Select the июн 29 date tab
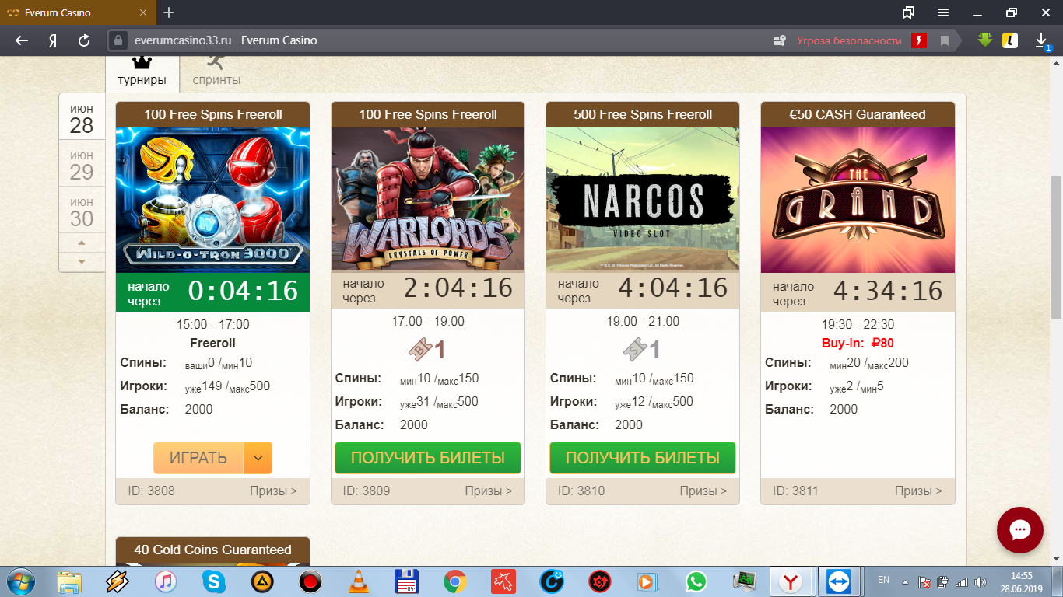The height and width of the screenshot is (597, 1063). (x=82, y=165)
